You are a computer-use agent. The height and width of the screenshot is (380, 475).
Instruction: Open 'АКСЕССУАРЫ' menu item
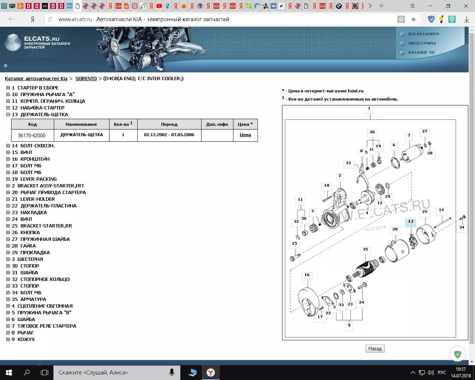coord(422,43)
